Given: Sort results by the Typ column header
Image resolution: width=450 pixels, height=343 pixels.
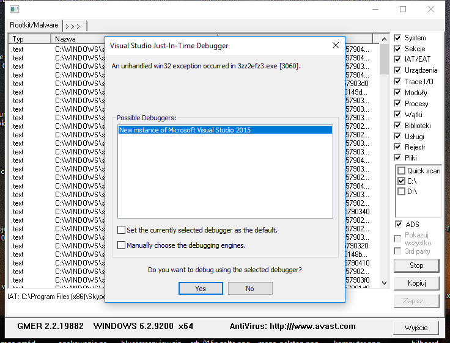Looking at the screenshot, I should click(x=29, y=39).
